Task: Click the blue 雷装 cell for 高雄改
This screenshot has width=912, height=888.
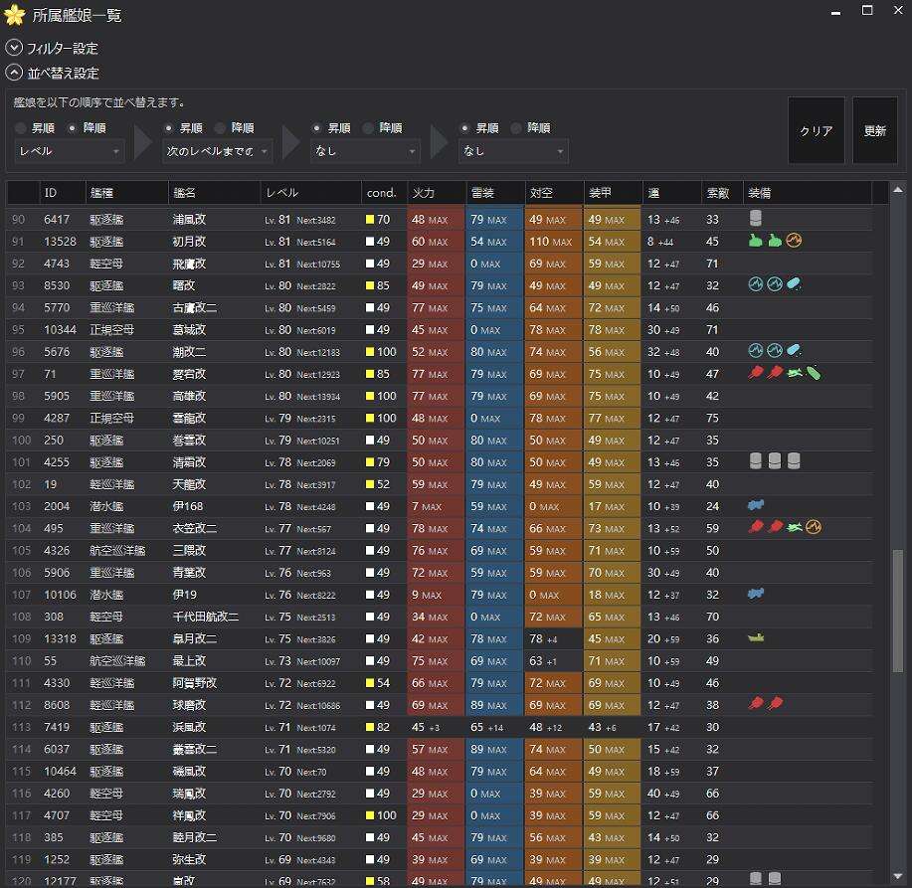Action: click(x=495, y=396)
